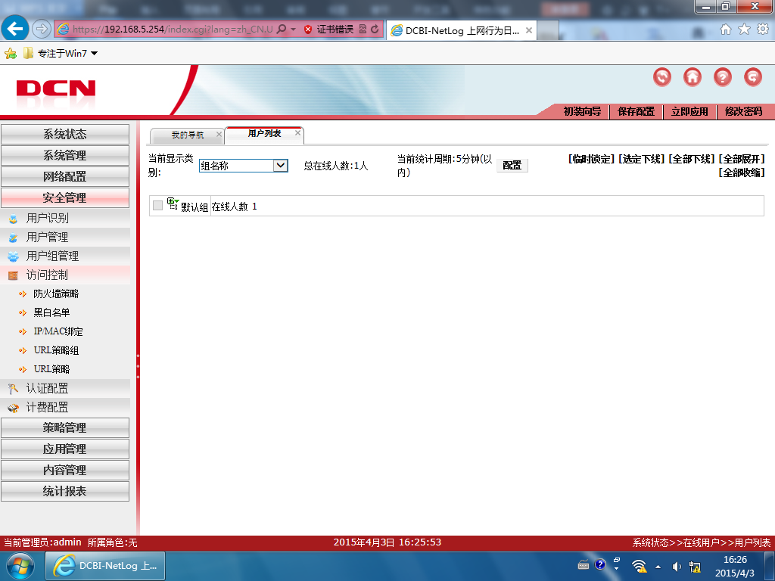Open 防火墙策略 menu item

(x=56, y=294)
